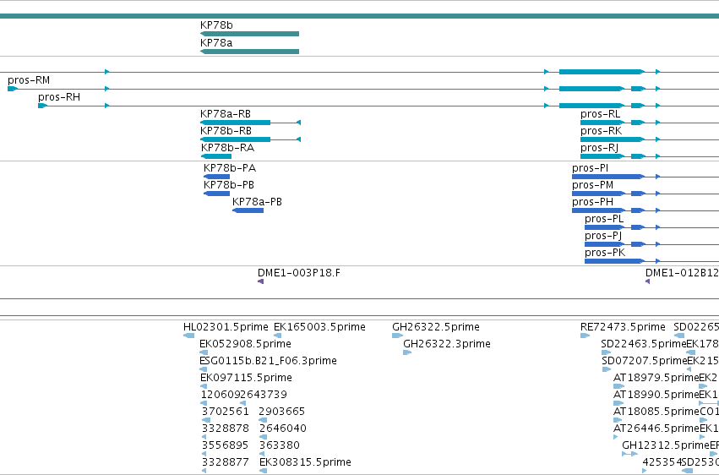Select the KP78b-PA protein feature
The width and height of the screenshot is (719, 475).
[x=216, y=177]
